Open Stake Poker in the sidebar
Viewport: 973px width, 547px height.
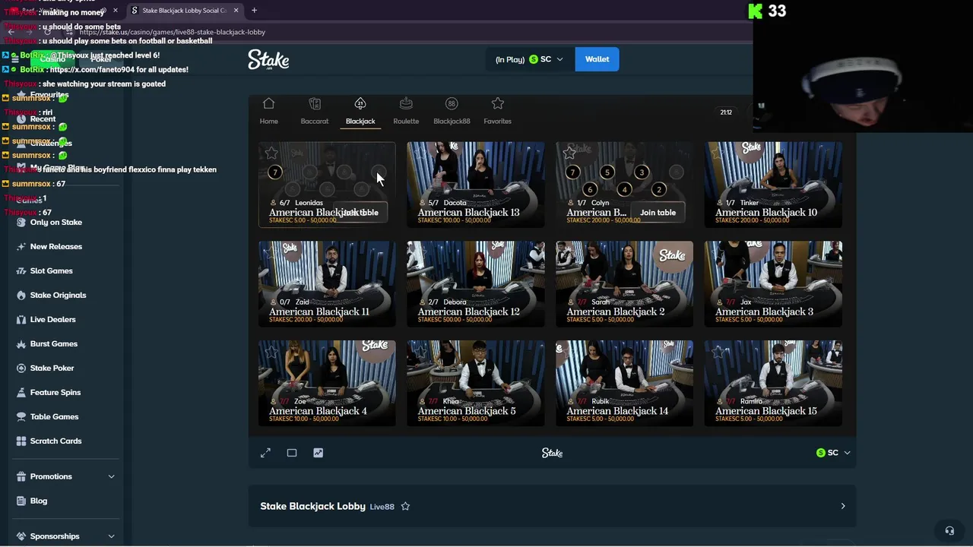(52, 368)
